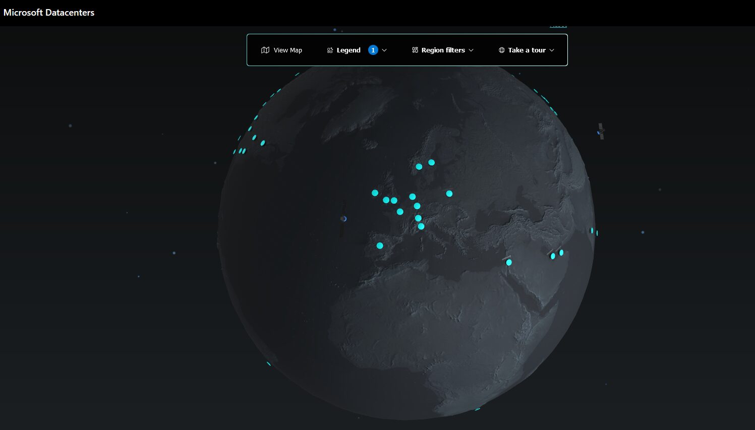Select the satellite over the Atlantic Ocean
755x430 pixels.
343,219
